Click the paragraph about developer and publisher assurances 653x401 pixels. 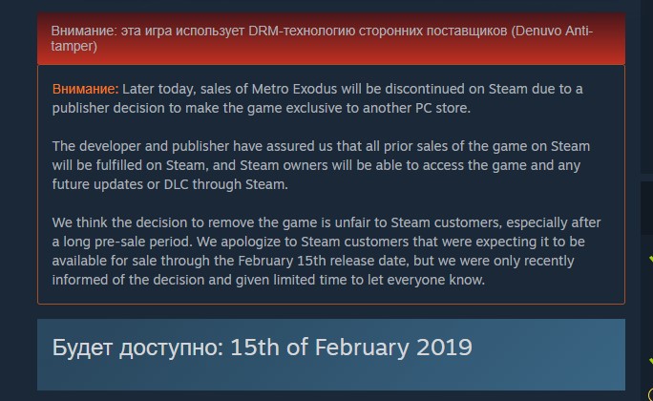[x=322, y=165]
